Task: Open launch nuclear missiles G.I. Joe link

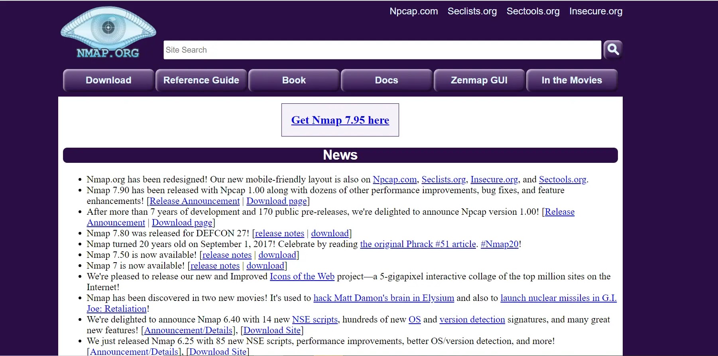Action: pyautogui.click(x=559, y=298)
